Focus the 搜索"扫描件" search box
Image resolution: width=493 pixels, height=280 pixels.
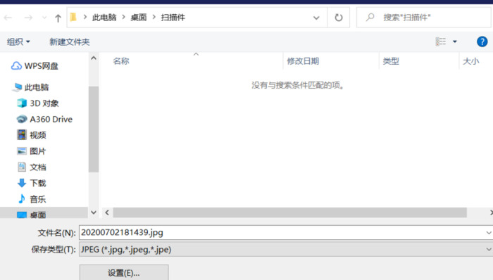[x=423, y=18]
